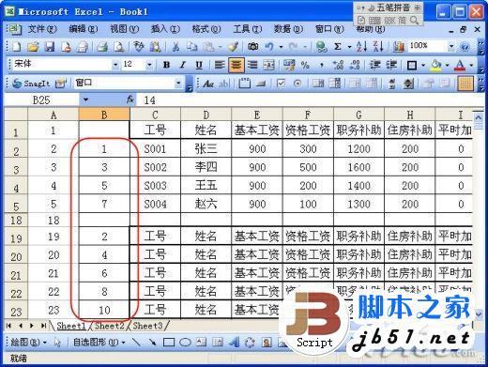488x367 pixels.
Task: Open the Borders dropdown arrow
Action: coord(423,65)
